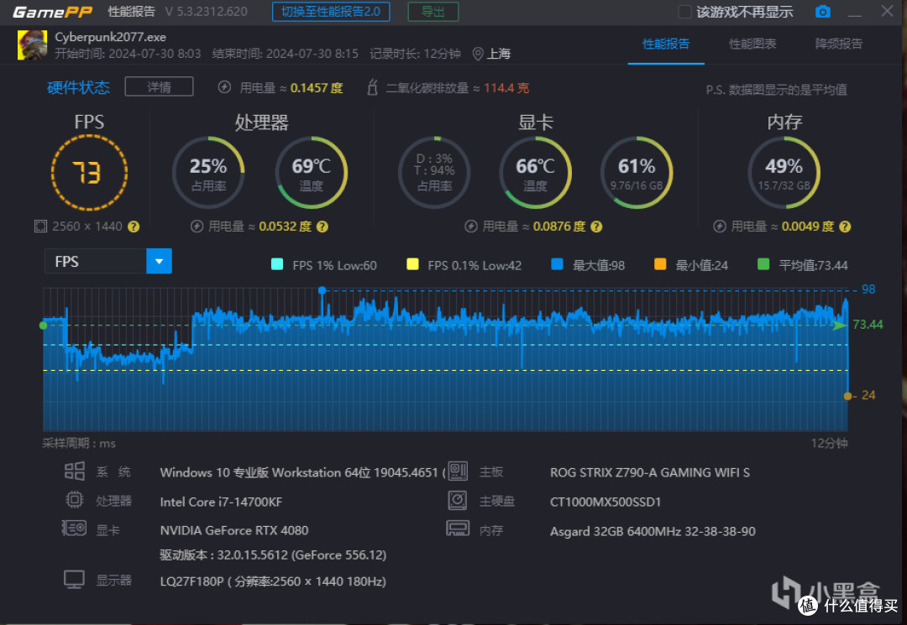Click the GPU 66℃ temperature gauge
907x625 pixels.
click(535, 173)
